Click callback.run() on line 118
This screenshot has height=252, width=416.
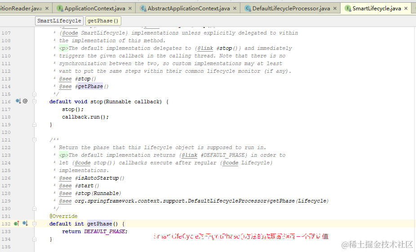point(85,117)
